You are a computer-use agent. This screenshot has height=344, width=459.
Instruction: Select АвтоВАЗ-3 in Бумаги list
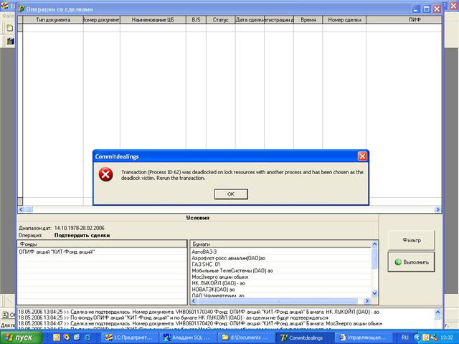point(281,252)
